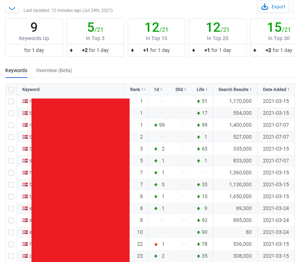Click the refresh spinner icon beside Last Updated

point(12,7)
